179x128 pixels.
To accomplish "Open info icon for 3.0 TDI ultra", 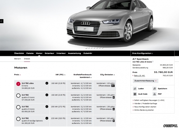I will [47, 83].
